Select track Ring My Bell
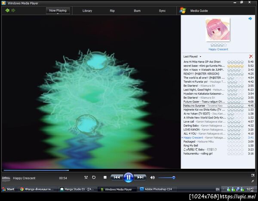This screenshot has height=201, width=258. coord(219,146)
